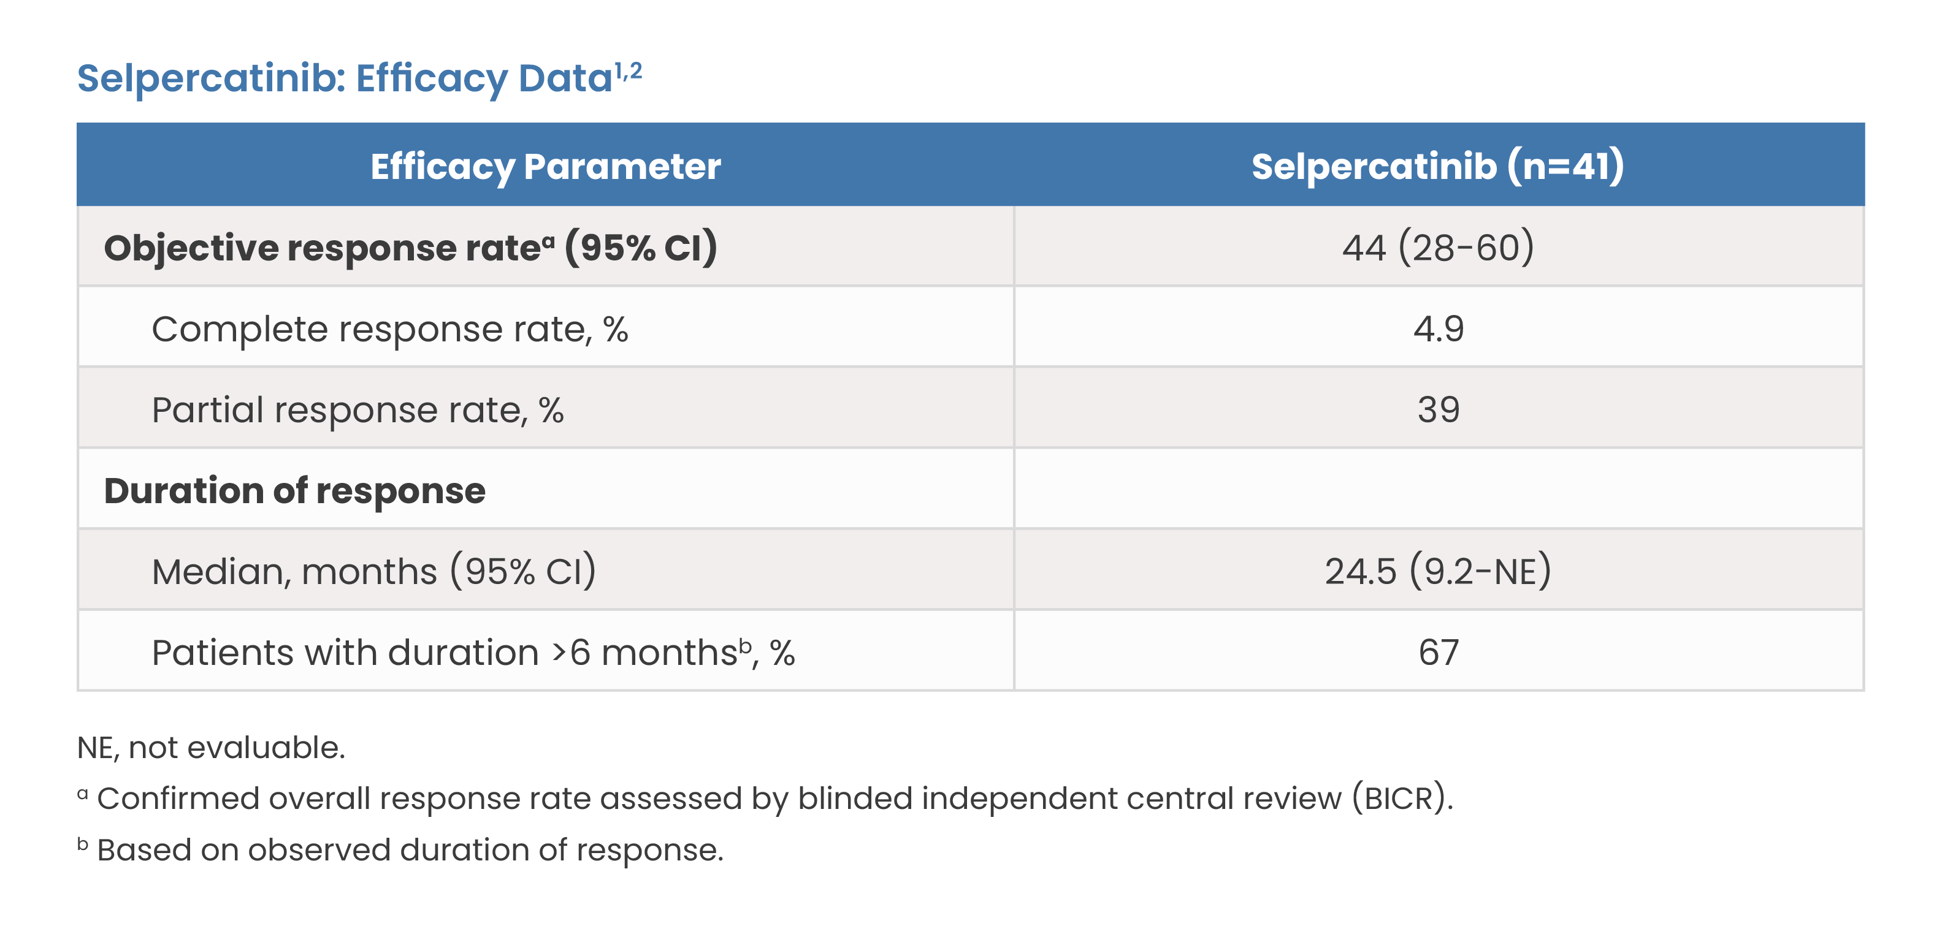This screenshot has height=945, width=1942.
Task: Click the Duration of response heading
Action: tap(295, 491)
